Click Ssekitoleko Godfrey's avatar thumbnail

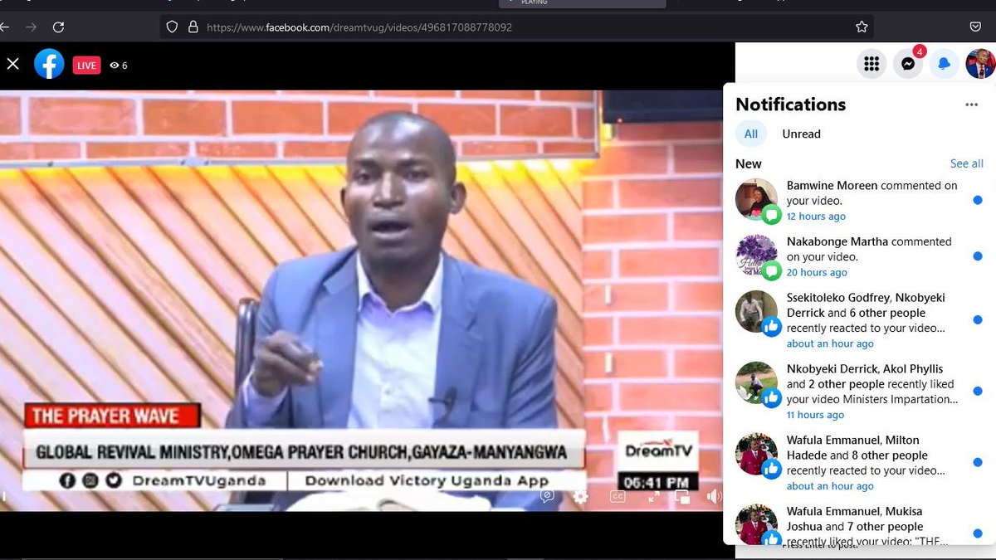(756, 312)
